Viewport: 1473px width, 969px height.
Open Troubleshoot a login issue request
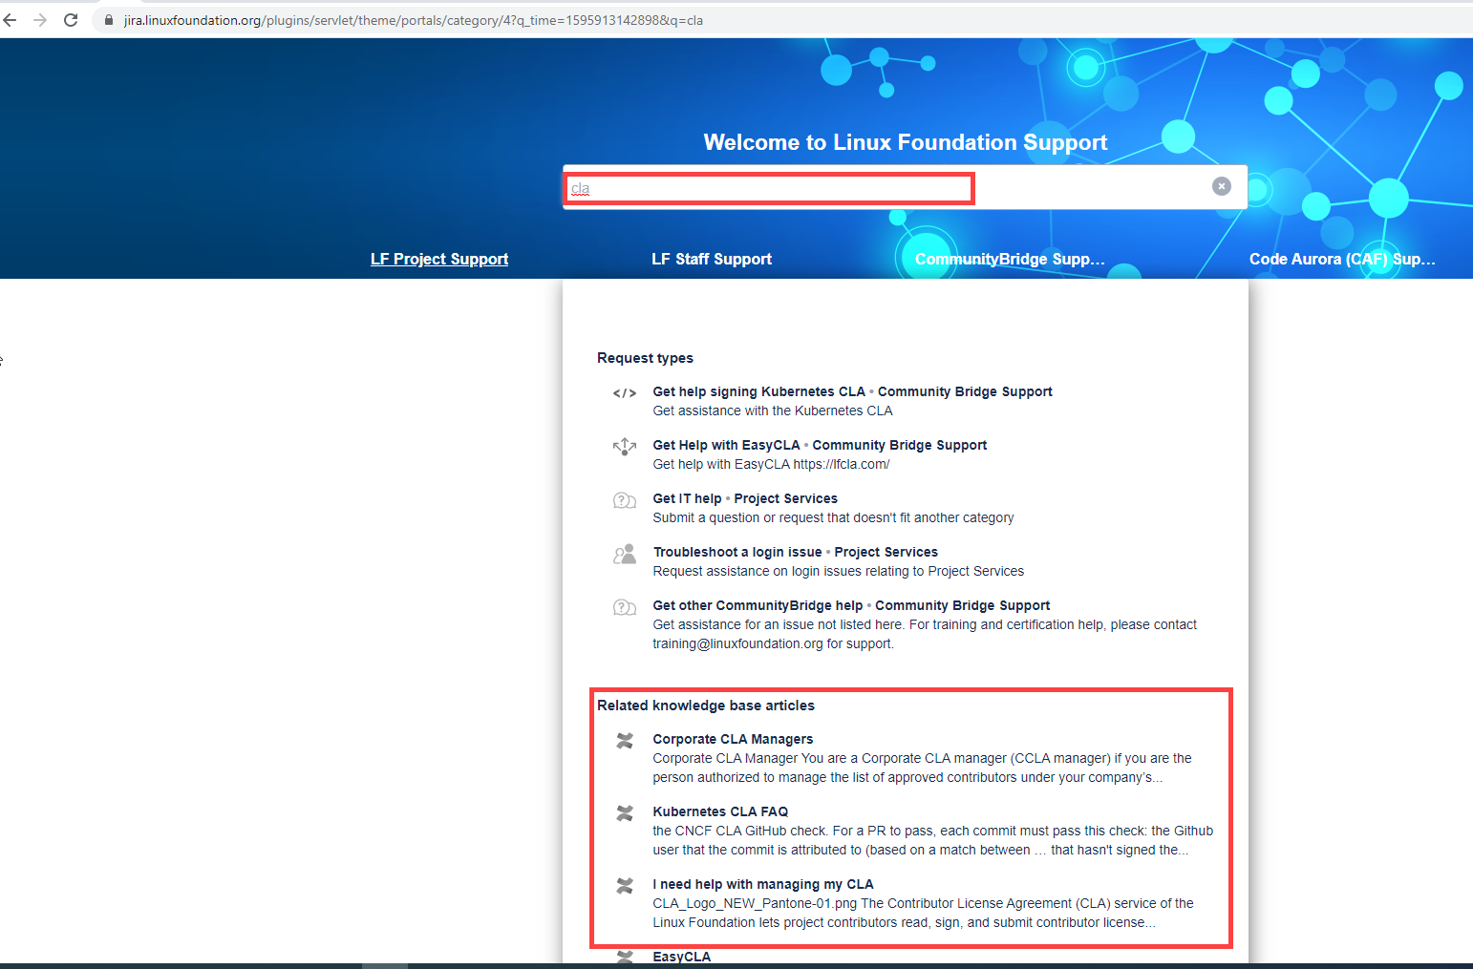(x=737, y=552)
